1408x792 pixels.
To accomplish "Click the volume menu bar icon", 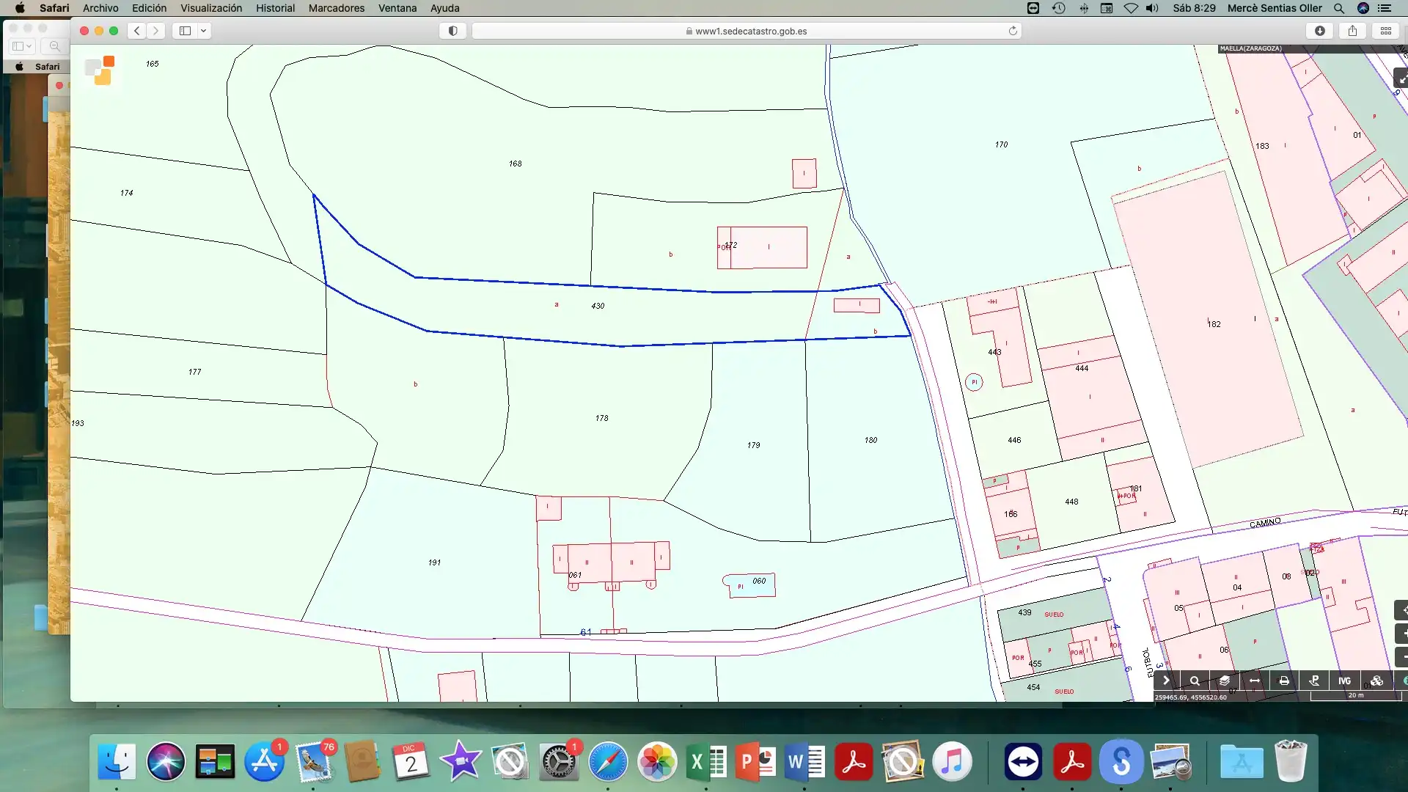I will pyautogui.click(x=1152, y=8).
